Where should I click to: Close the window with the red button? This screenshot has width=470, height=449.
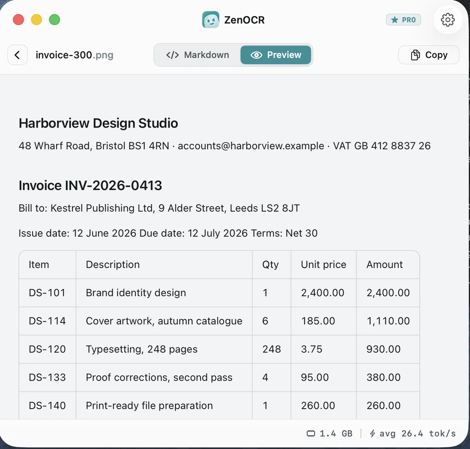[x=18, y=20]
